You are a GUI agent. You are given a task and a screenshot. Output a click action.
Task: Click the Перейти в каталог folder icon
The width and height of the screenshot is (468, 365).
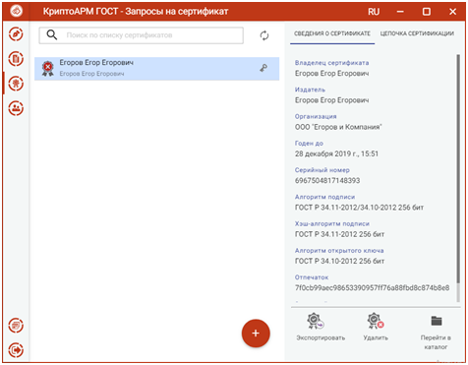(437, 321)
